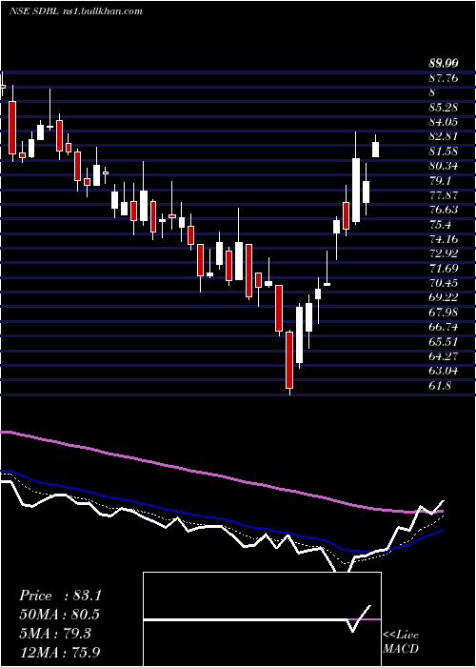Click the 61.8 price axis label
This screenshot has width=476, height=667.
click(441, 386)
